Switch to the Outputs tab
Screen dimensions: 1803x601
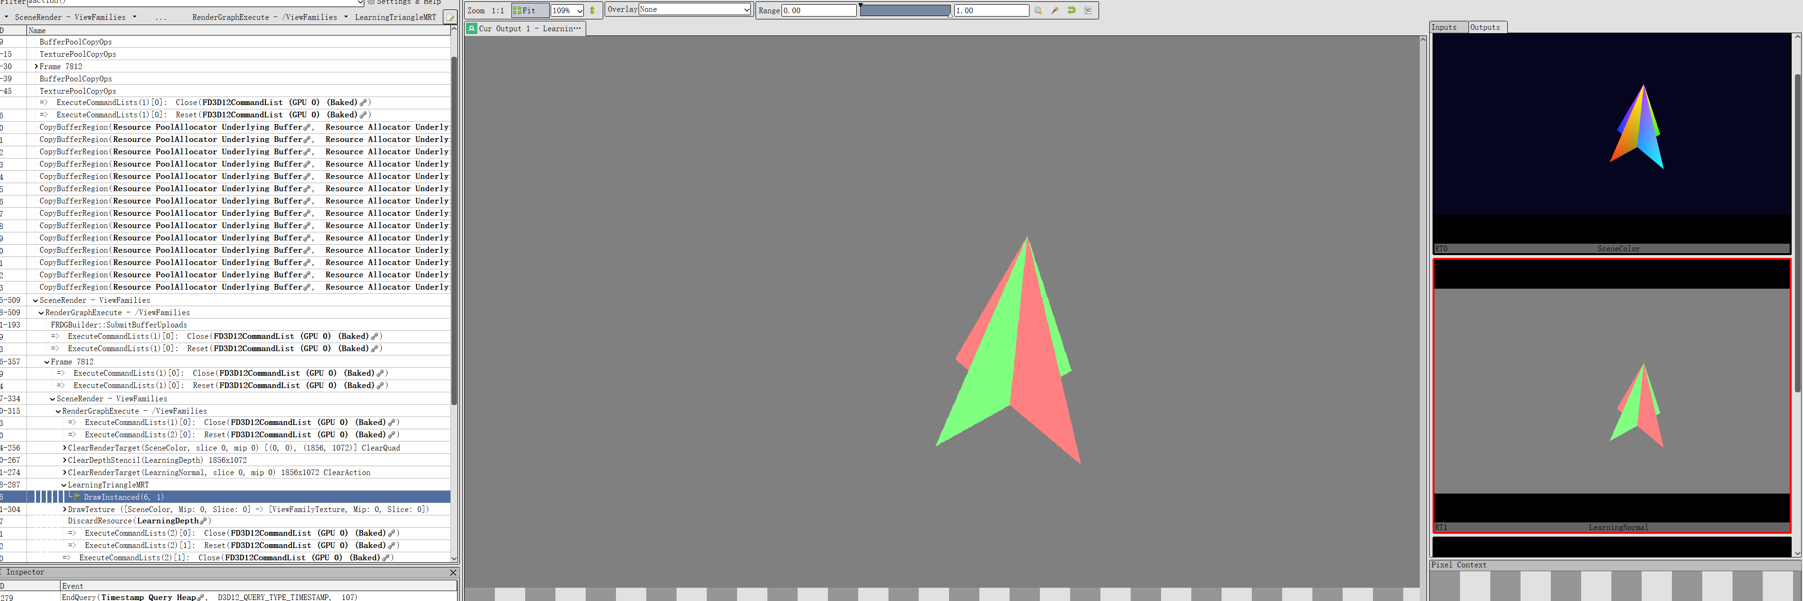pyautogui.click(x=1485, y=27)
